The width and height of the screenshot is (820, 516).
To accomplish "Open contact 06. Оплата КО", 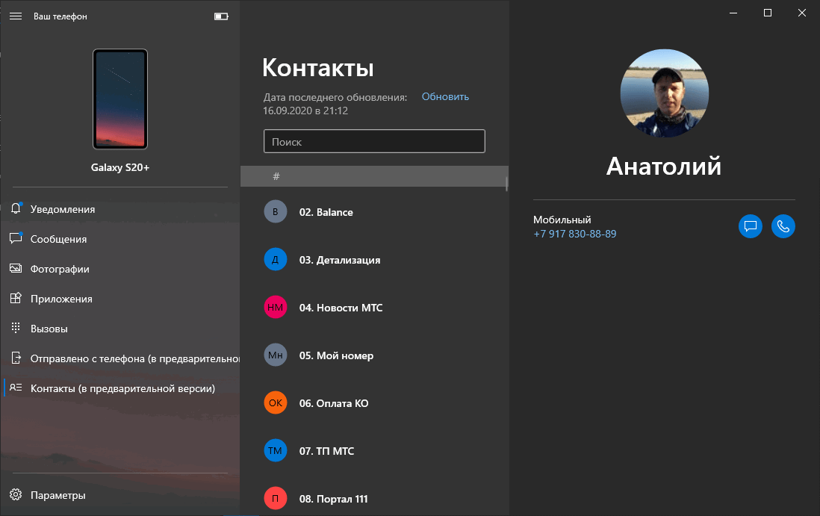I will pyautogui.click(x=373, y=403).
